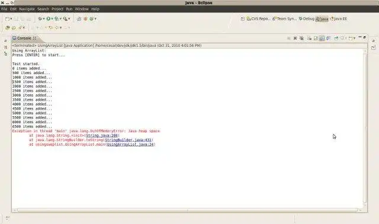Screen dimensions: 379x224
Task: Click the Clear Console icon
Action: (309, 38)
